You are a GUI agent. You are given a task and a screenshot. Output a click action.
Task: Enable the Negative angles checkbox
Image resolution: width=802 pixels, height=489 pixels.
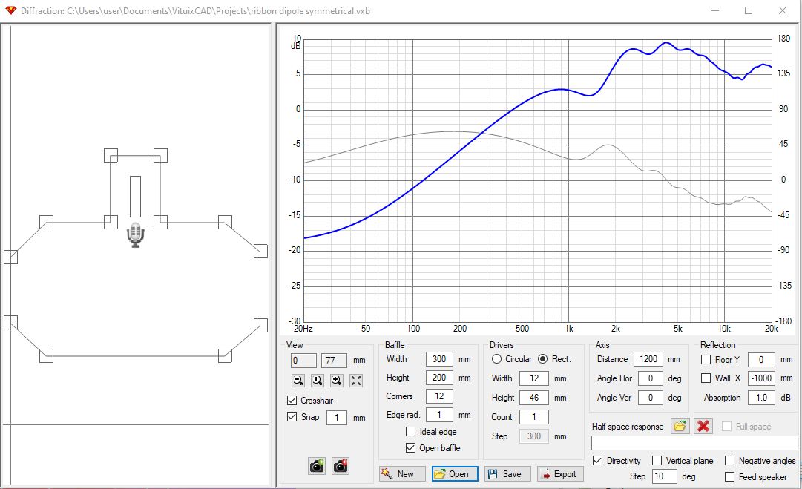730,460
